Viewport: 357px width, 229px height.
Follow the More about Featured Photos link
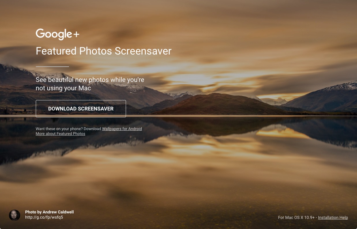(61, 134)
